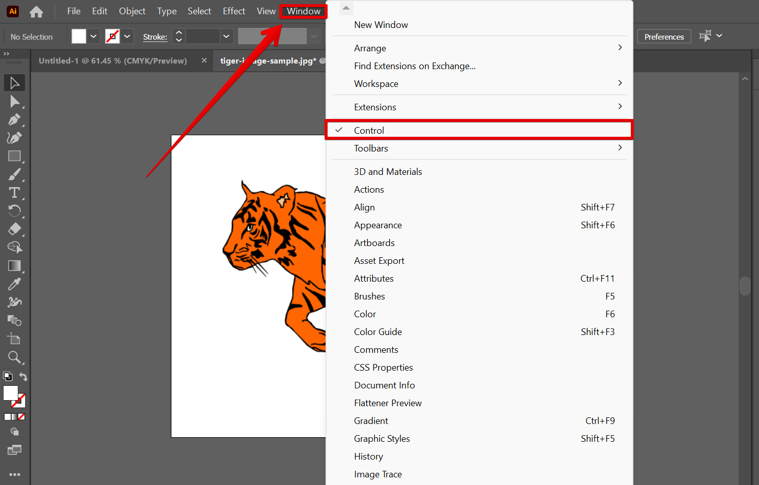Select the Rectangle tool

coord(14,156)
